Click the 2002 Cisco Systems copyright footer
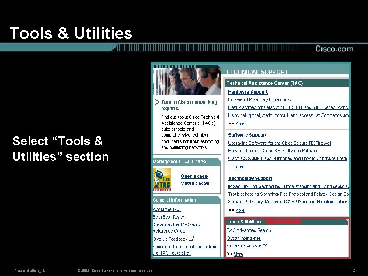 tap(115, 270)
